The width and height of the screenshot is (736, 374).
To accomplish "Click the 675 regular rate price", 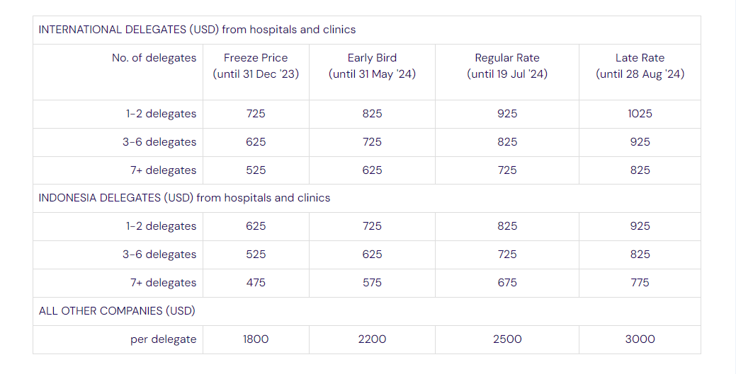I will (507, 283).
